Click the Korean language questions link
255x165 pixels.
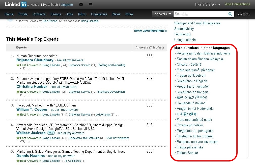coord(192,97)
